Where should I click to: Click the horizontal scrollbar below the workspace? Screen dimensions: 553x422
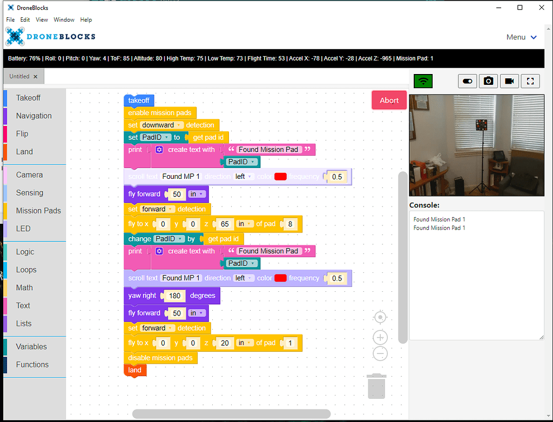coord(231,413)
